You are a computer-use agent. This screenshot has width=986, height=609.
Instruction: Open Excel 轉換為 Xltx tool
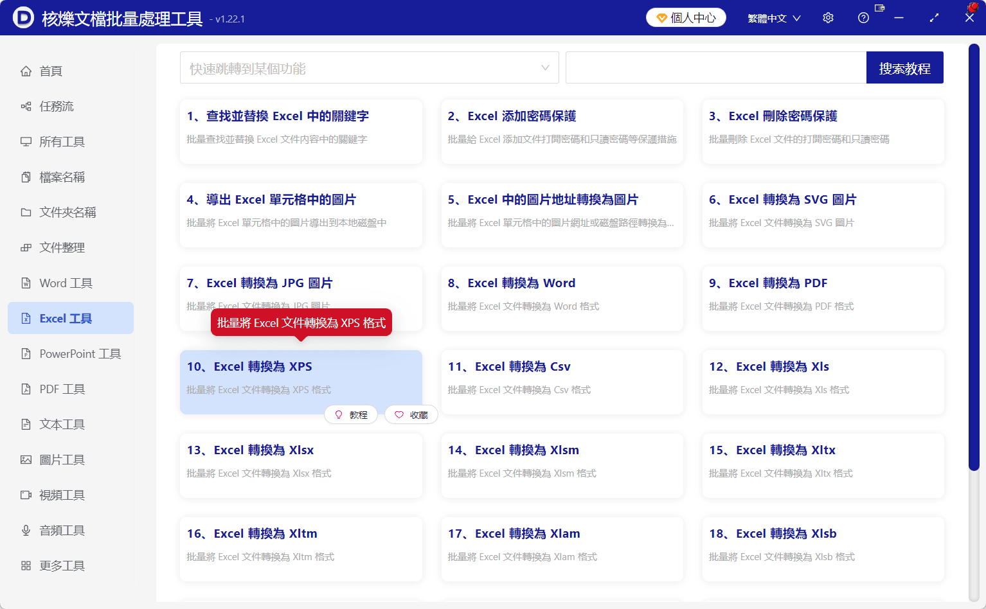tap(823, 466)
